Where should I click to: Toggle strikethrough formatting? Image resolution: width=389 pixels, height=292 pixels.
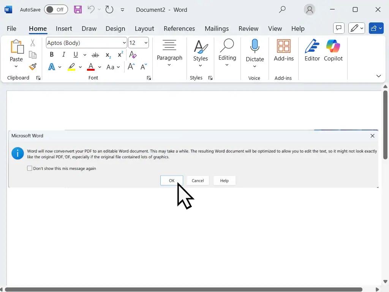pos(95,55)
